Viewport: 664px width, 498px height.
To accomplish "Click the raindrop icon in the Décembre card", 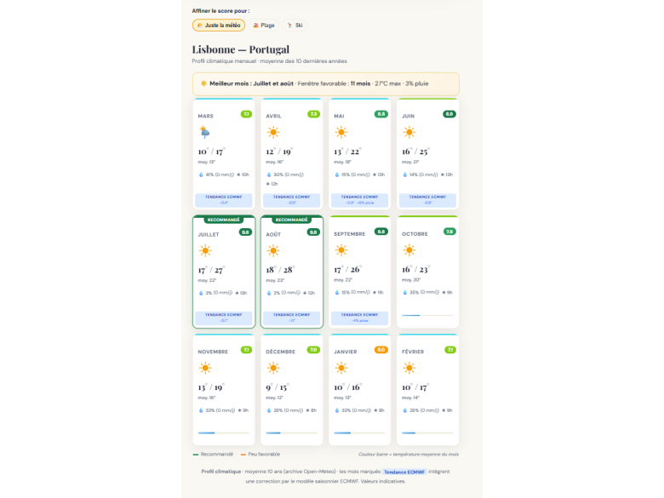I will point(269,409).
